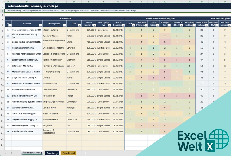
Task: Select cell Bosphorus Metal Casting A.Ş.
Action: (x=27, y=78)
